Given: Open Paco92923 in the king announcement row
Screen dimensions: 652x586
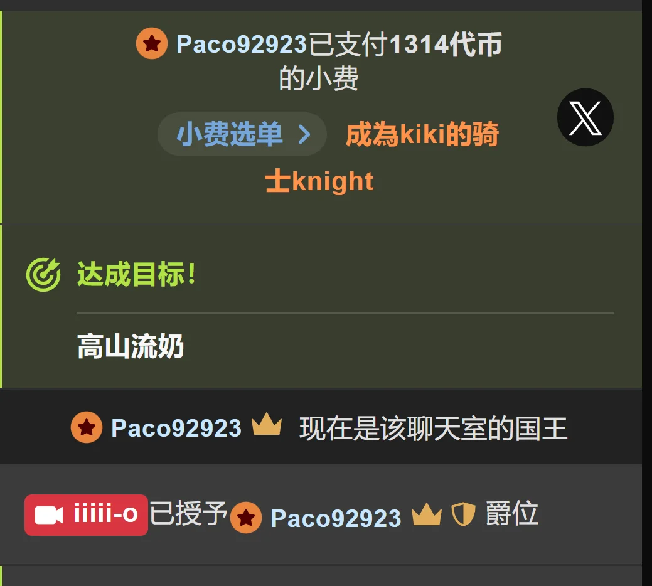Looking at the screenshot, I should [x=176, y=428].
